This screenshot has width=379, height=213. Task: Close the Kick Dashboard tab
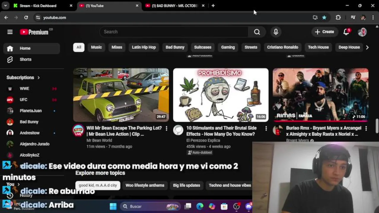click(71, 6)
